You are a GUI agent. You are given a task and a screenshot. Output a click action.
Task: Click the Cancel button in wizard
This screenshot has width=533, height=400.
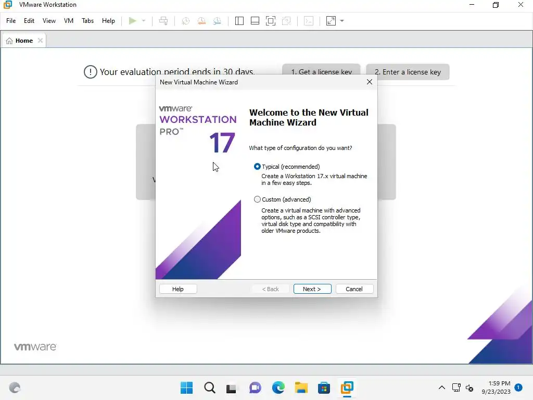354,289
